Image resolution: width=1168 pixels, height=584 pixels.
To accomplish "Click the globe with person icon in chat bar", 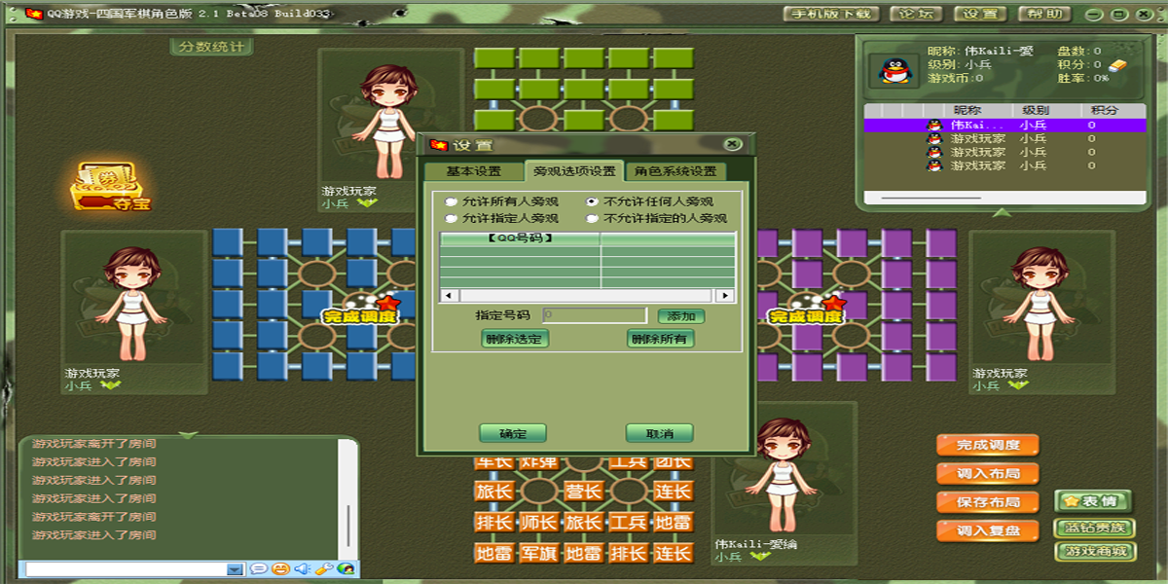I will [346, 569].
